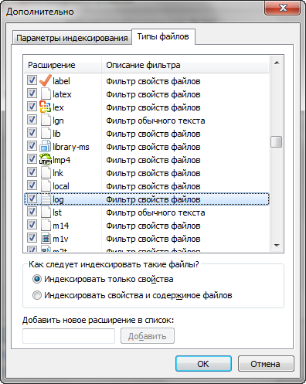This screenshot has width=306, height=384.
Task: Switch to 'Параметры индексирования' tab
Action: click(72, 38)
